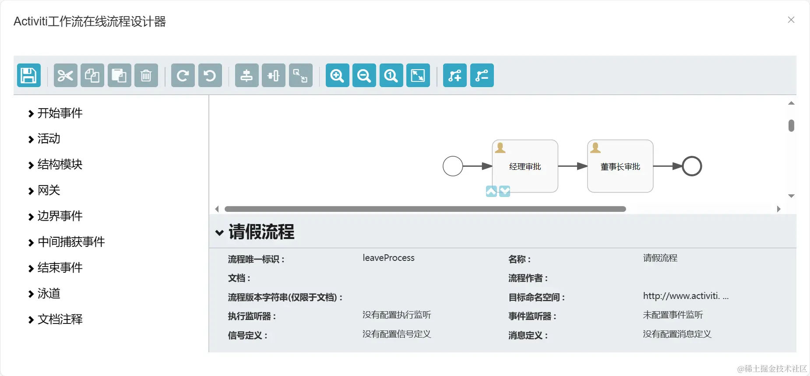The image size is (810, 376).
Task: Click the Cut scissors icon
Action: pyautogui.click(x=66, y=75)
